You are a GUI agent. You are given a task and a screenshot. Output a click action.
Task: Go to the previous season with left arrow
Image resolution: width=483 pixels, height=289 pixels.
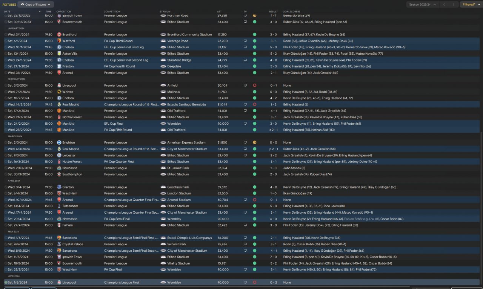tap(444, 5)
